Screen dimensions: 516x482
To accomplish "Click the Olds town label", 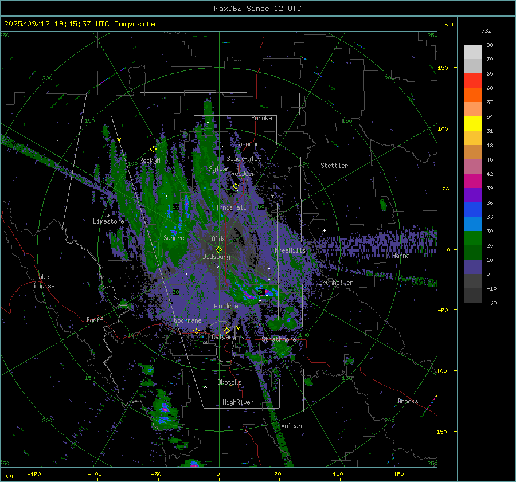I will tap(218, 239).
